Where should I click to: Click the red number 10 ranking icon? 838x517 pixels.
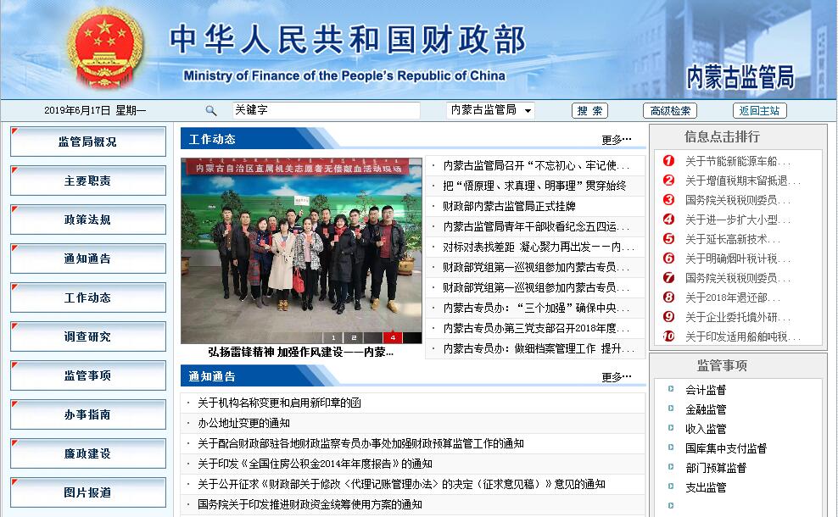668,336
